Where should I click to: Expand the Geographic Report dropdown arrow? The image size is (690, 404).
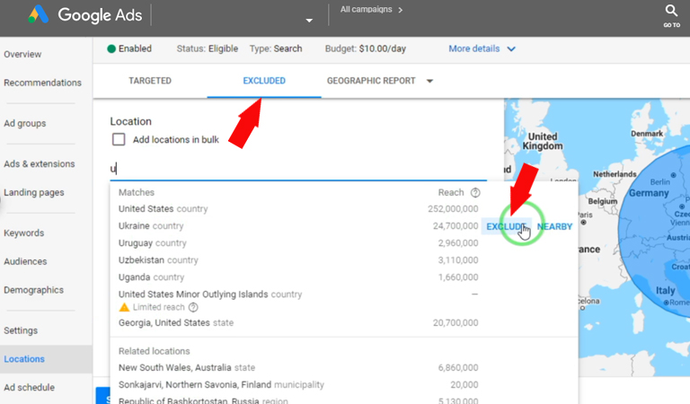click(x=430, y=81)
